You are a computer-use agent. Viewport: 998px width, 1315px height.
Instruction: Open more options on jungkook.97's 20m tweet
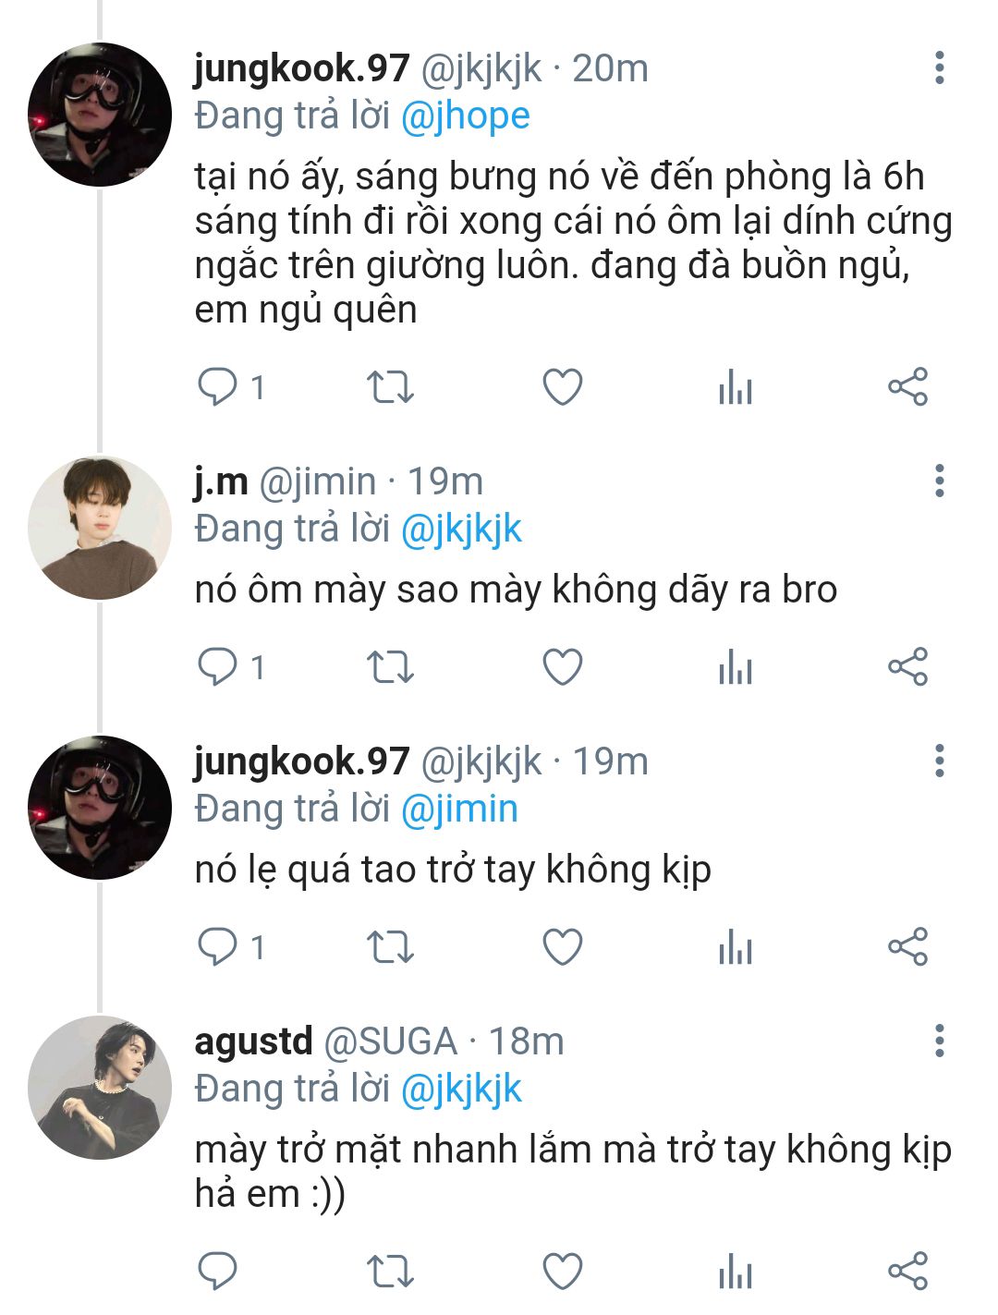(x=940, y=68)
